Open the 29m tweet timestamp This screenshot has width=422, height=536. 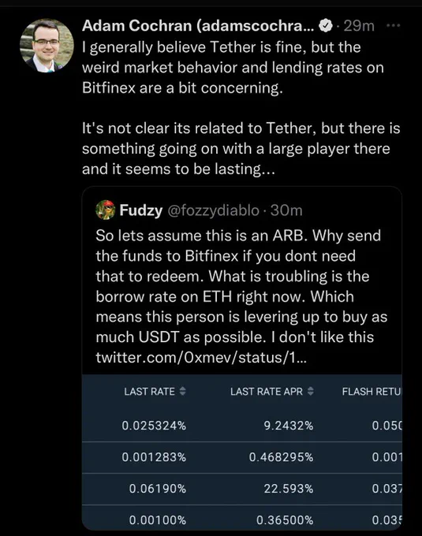(359, 26)
